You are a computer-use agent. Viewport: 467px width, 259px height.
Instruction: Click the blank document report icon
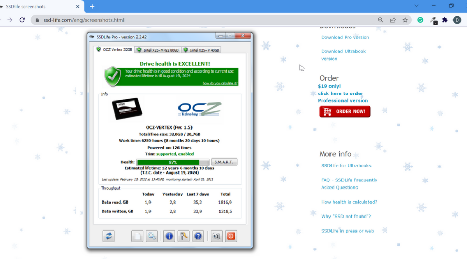pos(137,236)
